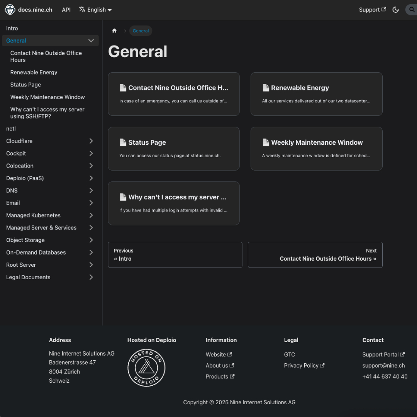Click the Nine mascot logo icon
417x417 pixels.
[x=10, y=10]
